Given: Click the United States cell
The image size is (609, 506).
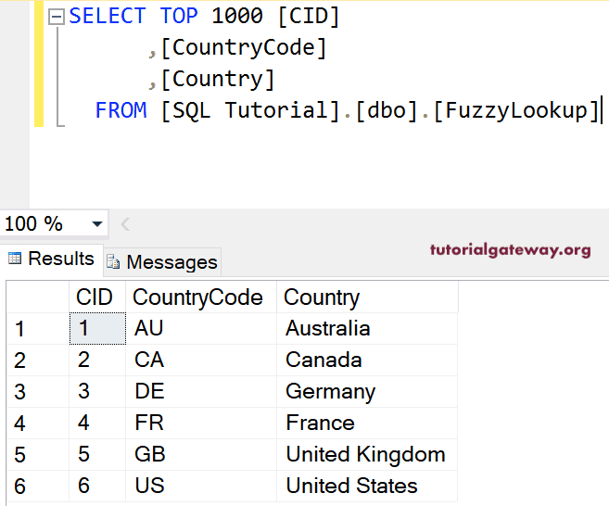Looking at the screenshot, I should (x=367, y=486).
